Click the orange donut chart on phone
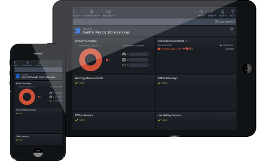This screenshot has width=276, height=161. pyautogui.click(x=27, y=97)
